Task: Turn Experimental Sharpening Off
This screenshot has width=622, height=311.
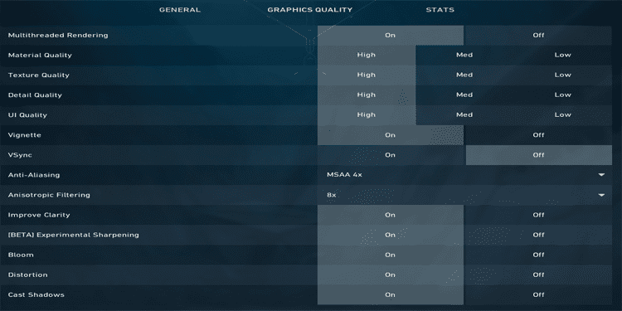Action: point(538,235)
